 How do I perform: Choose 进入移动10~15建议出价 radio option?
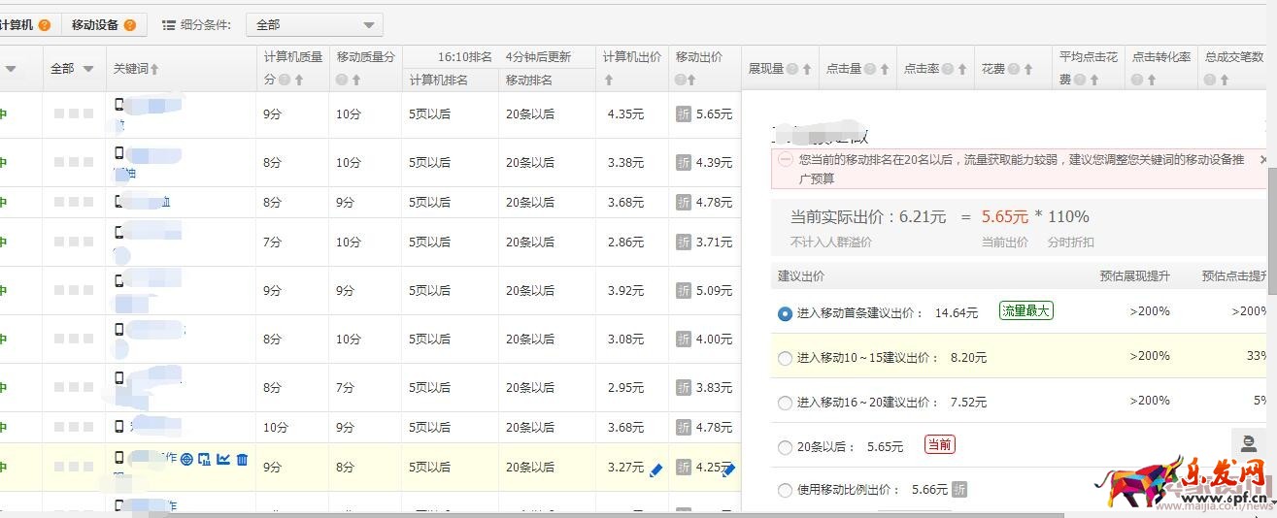(x=785, y=358)
